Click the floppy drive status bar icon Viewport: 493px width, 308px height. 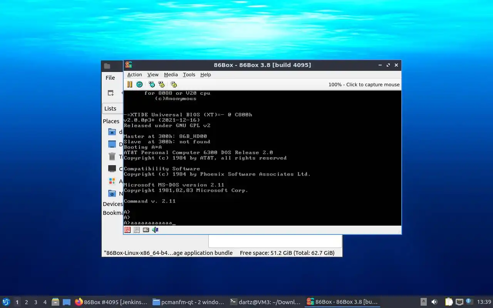[x=127, y=230]
